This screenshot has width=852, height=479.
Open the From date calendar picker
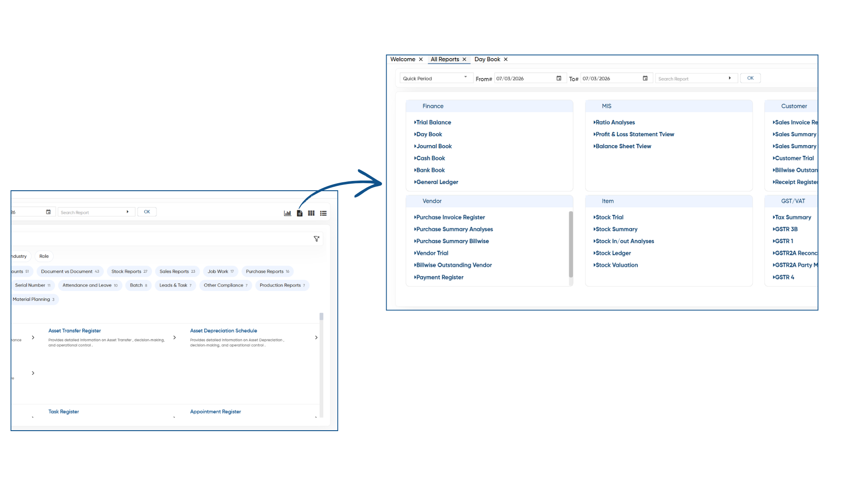pos(559,79)
